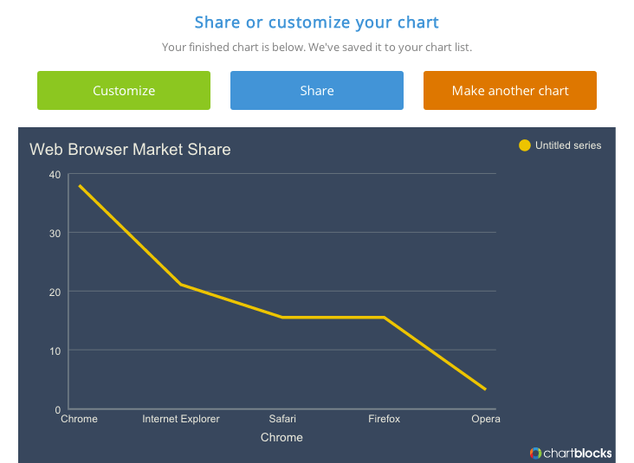Click Make another chart button

click(510, 91)
